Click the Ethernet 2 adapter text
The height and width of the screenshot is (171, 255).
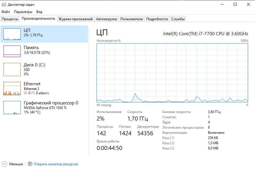(31, 89)
